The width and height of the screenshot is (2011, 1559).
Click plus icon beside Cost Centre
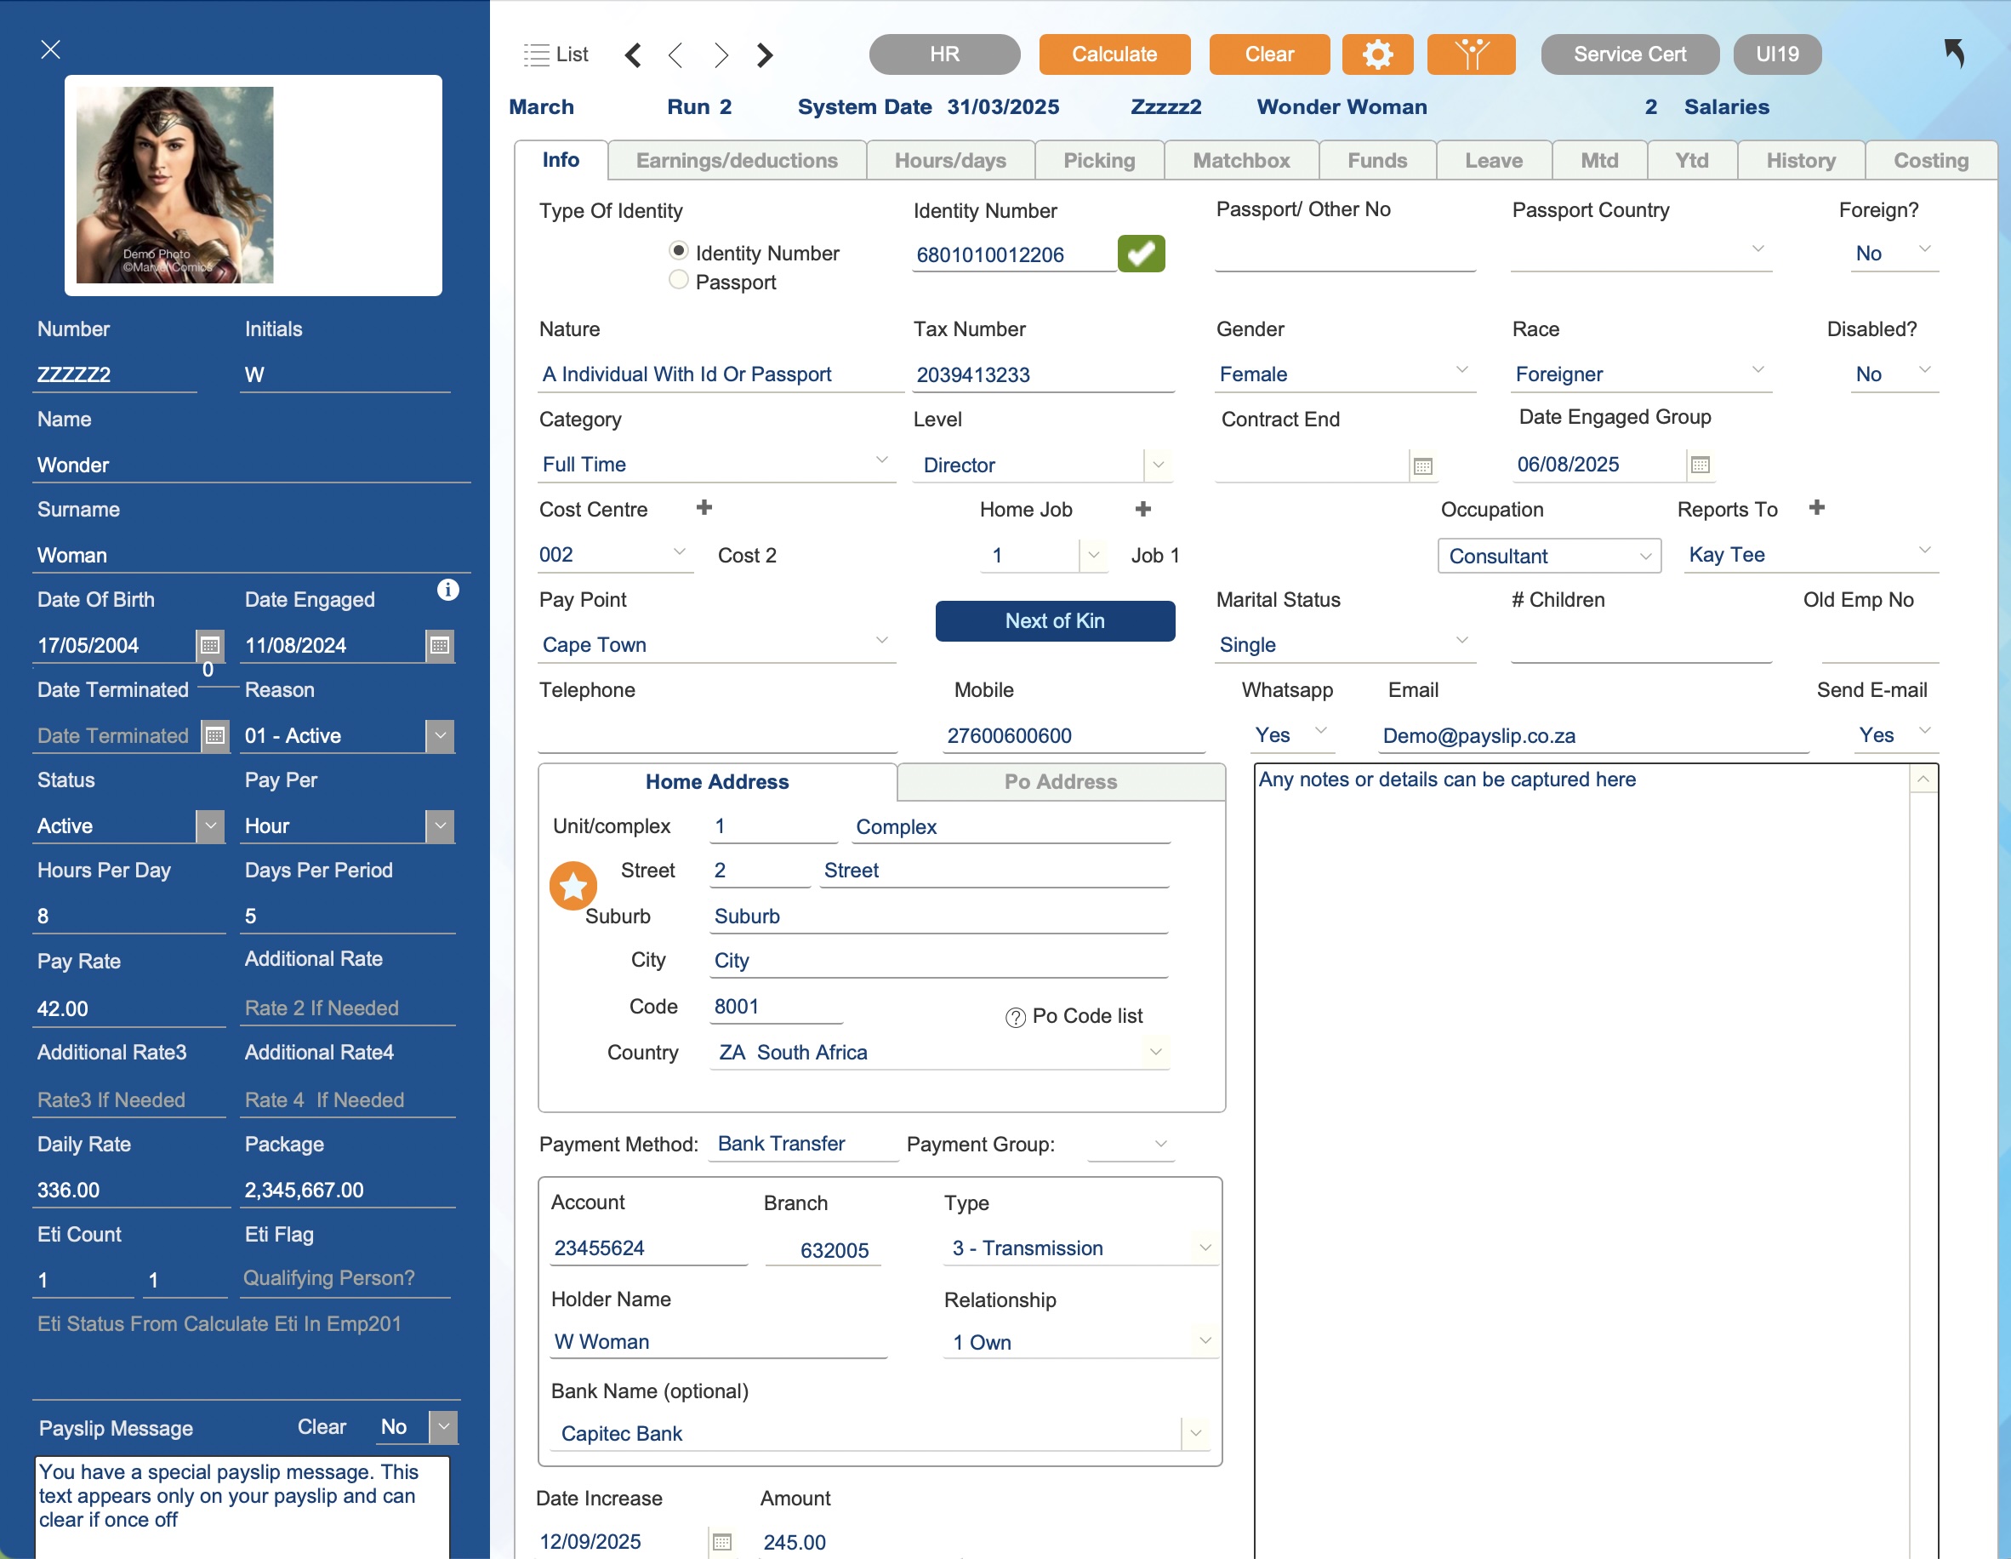coord(704,507)
